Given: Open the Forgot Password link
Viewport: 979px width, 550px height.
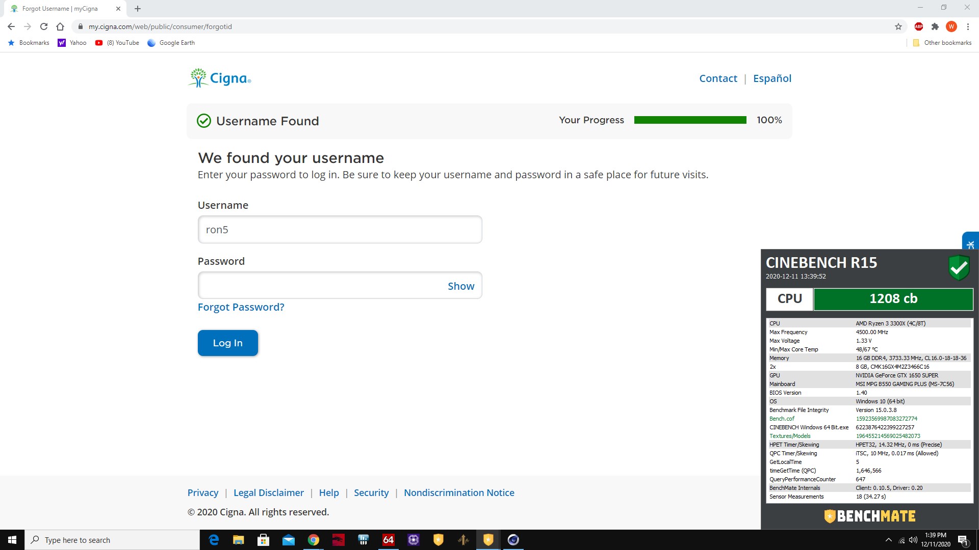Looking at the screenshot, I should [x=241, y=307].
